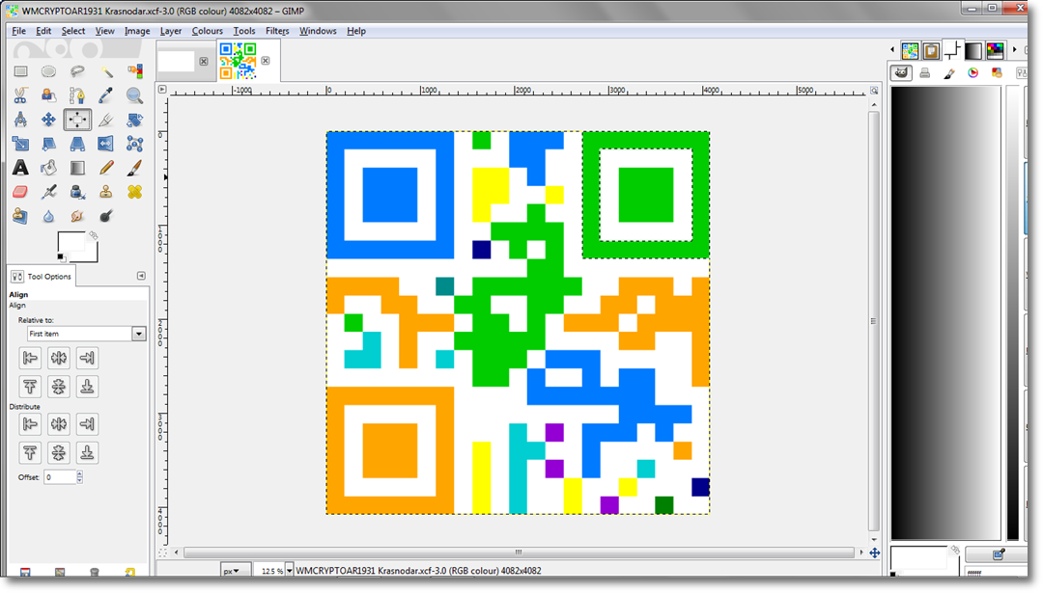Select the Eraser tool

click(20, 192)
